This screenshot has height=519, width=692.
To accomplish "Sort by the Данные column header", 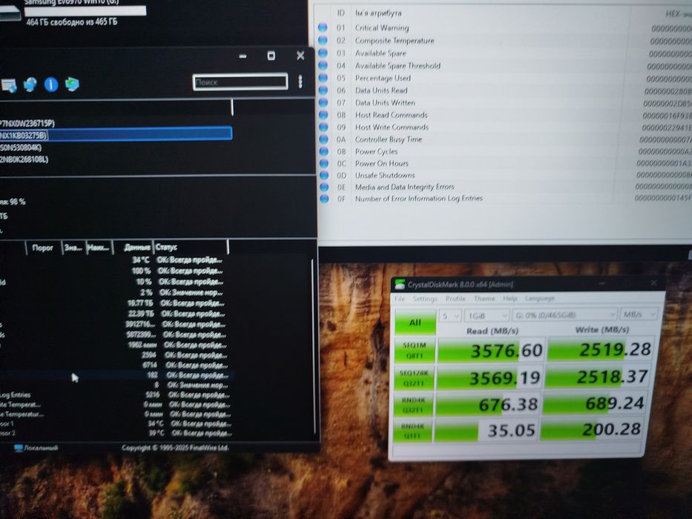I will click(134, 248).
